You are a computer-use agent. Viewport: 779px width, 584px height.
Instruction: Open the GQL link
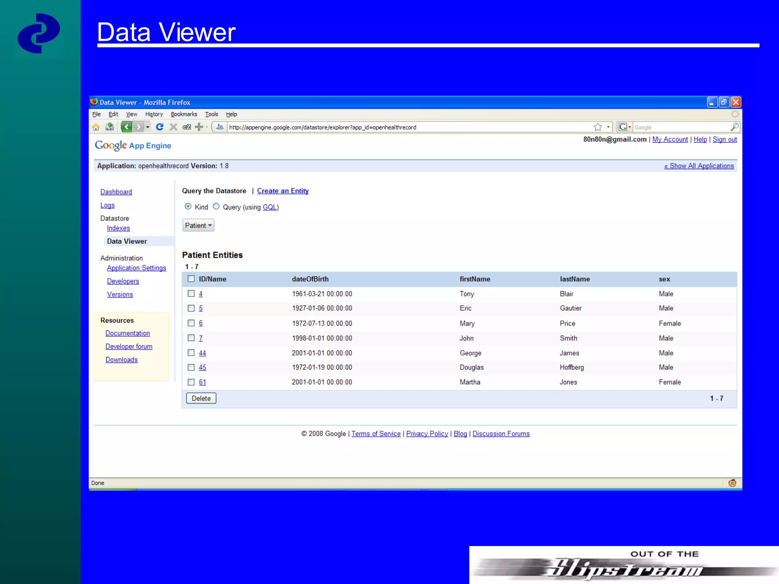pyautogui.click(x=270, y=207)
